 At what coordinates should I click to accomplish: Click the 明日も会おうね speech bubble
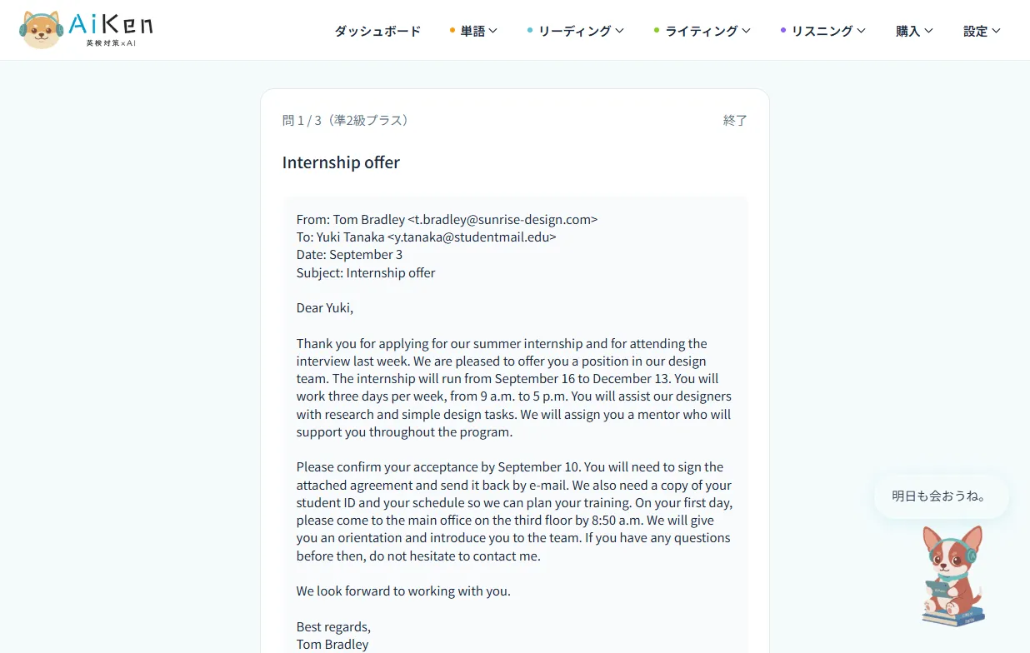coord(941,496)
